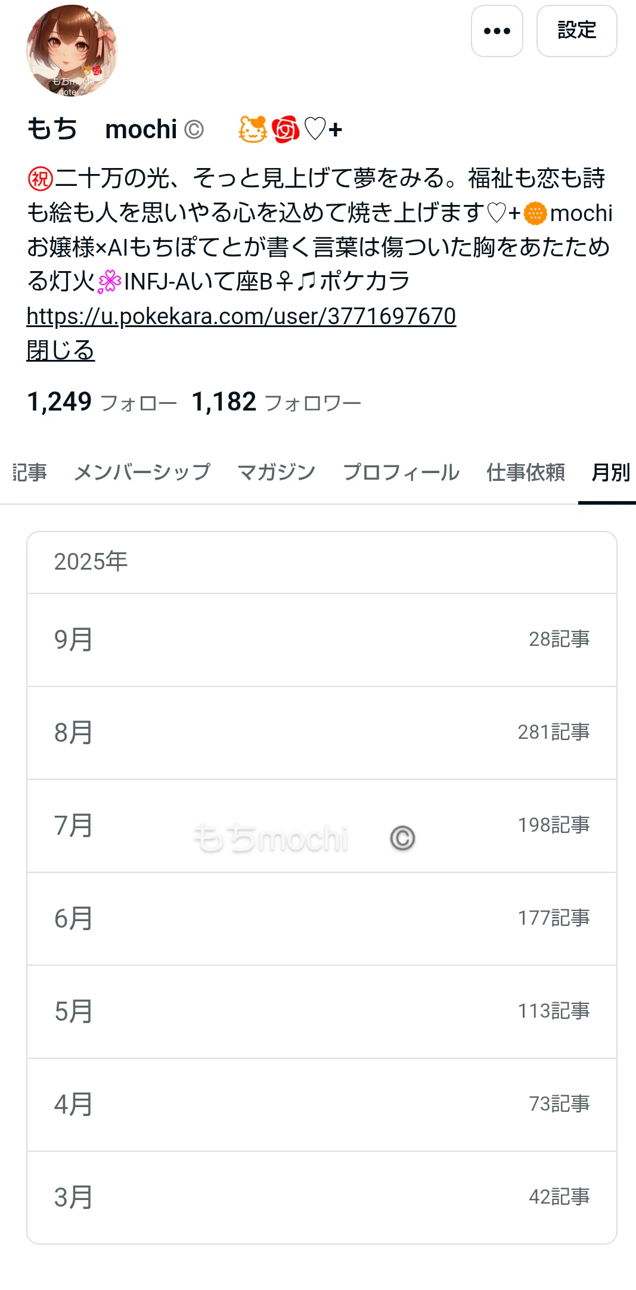Collapse the bio with 閉じる

(60, 350)
